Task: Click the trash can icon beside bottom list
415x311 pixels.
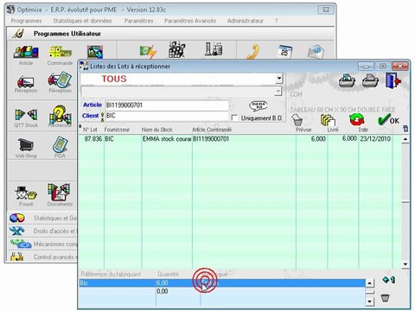Action: click(385, 297)
